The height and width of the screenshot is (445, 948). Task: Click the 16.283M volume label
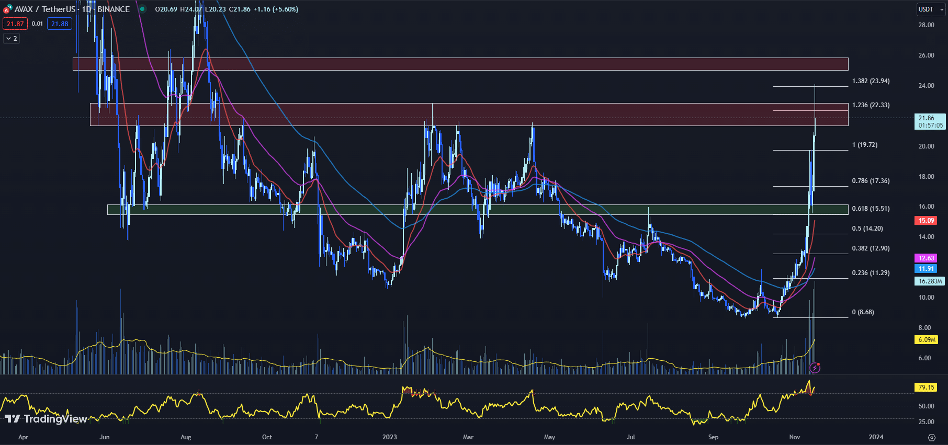930,281
